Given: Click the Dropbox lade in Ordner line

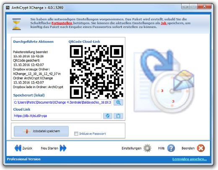Looking at the screenshot, I should point(38,87).
